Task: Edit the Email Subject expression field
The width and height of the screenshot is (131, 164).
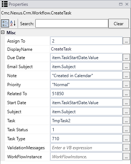Action: (x=86, y=67)
